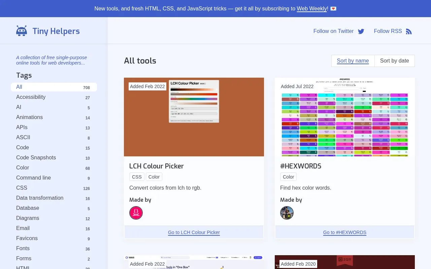Select the Code tag in sidebar
The image size is (431, 269).
tap(54, 148)
